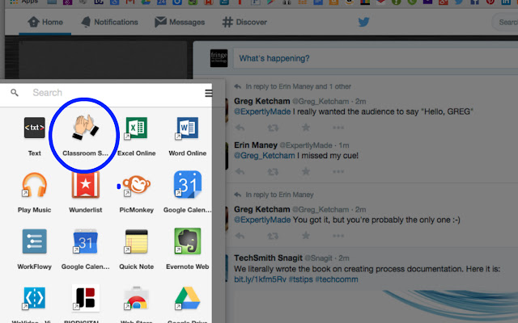The height and width of the screenshot is (323, 518).
Task: Click the magnifier icon in launcher search
Action: tap(15, 93)
